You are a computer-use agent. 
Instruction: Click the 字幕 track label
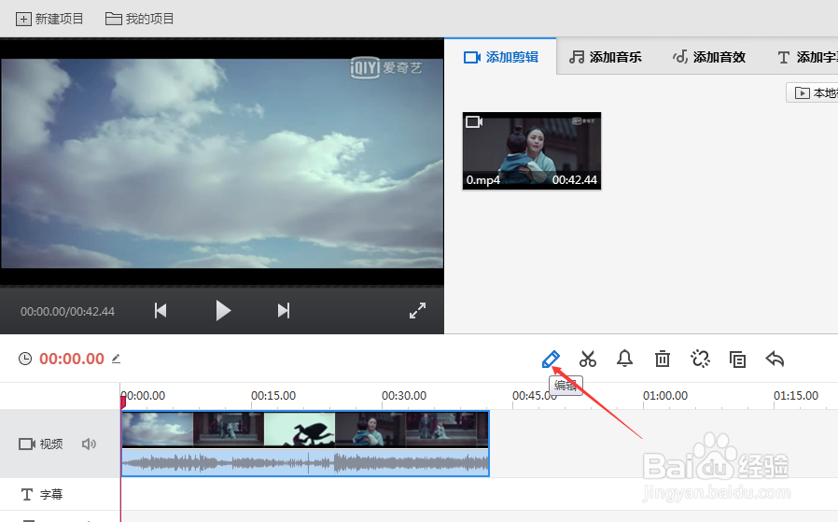tap(51, 494)
